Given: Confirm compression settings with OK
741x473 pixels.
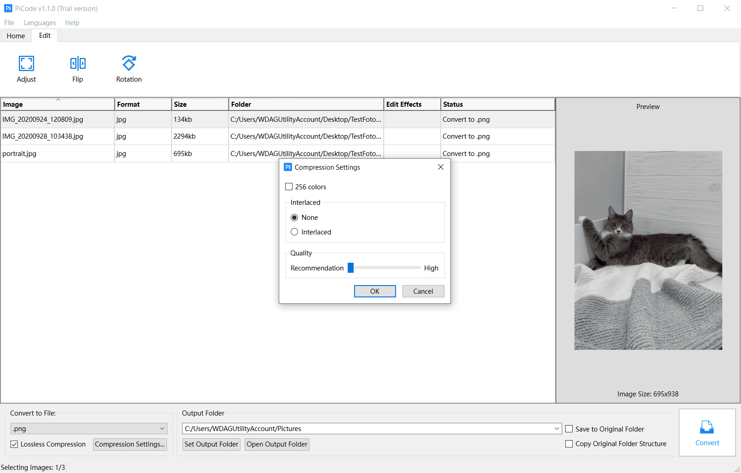Looking at the screenshot, I should (375, 291).
